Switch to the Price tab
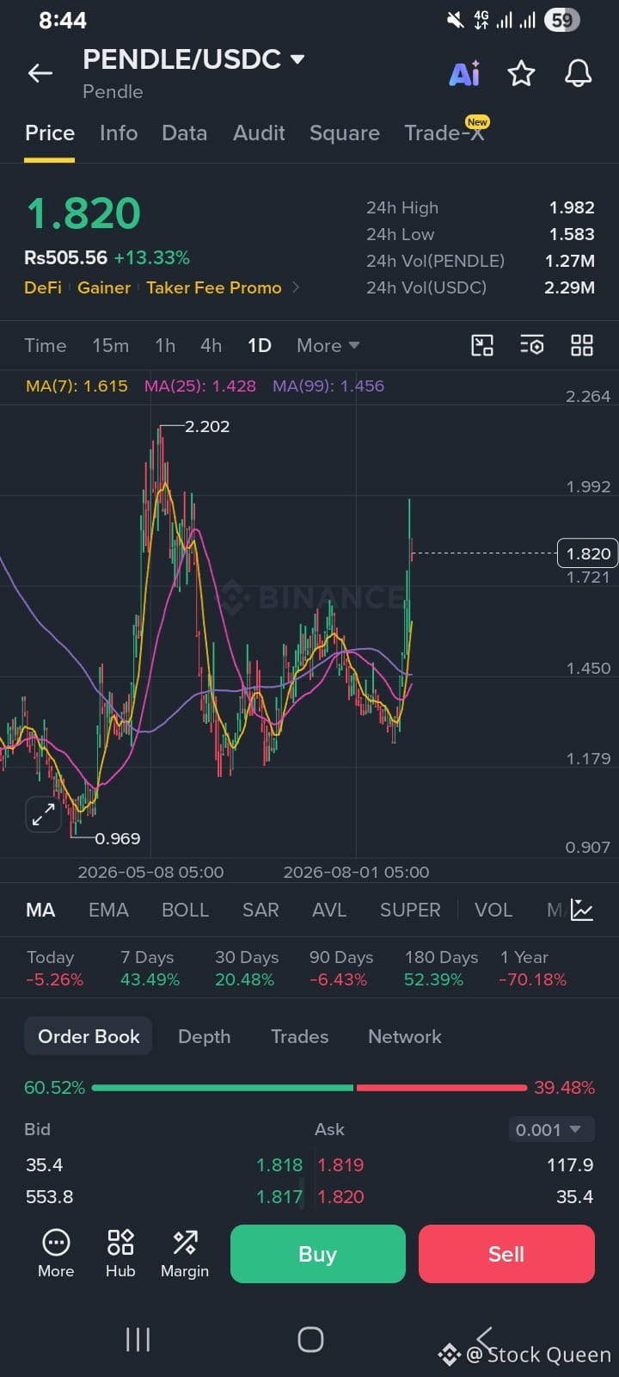 [x=50, y=133]
